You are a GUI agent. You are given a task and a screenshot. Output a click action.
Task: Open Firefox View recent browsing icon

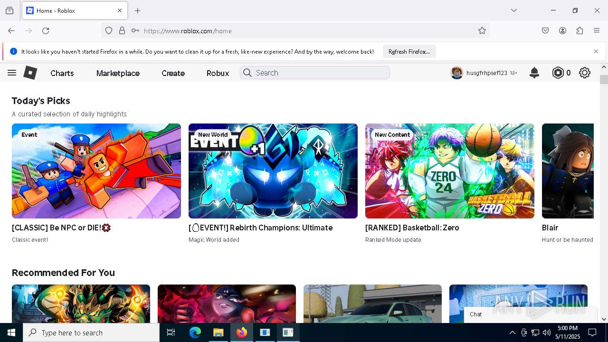(9, 10)
